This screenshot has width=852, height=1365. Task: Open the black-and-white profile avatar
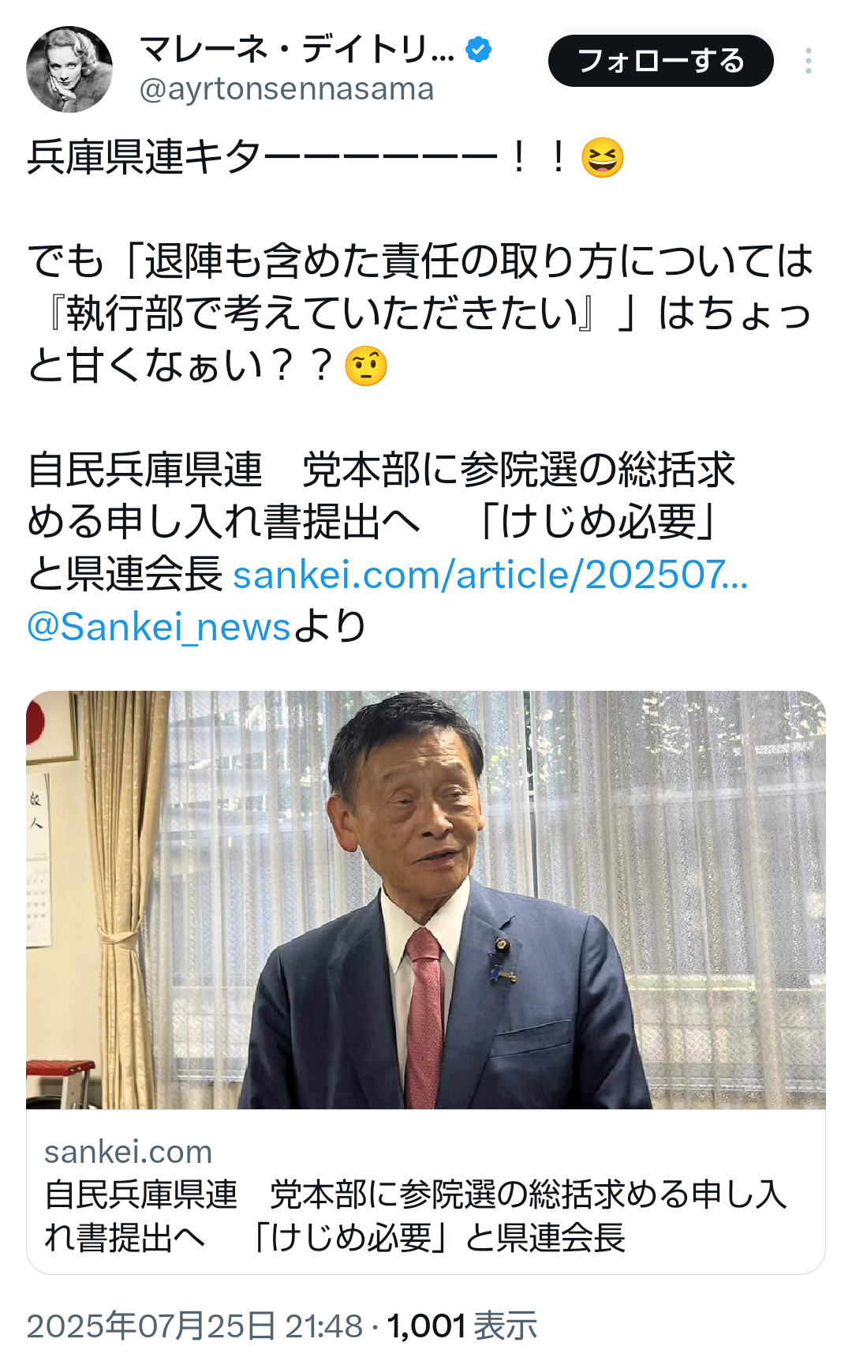pos(69,69)
